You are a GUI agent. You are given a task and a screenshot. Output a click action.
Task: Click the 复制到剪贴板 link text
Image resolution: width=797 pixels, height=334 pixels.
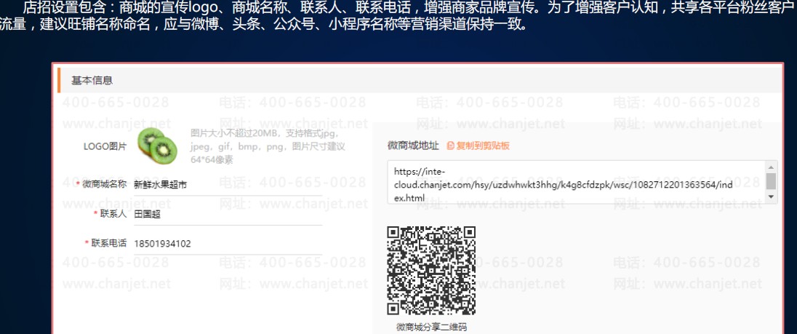[x=482, y=146]
